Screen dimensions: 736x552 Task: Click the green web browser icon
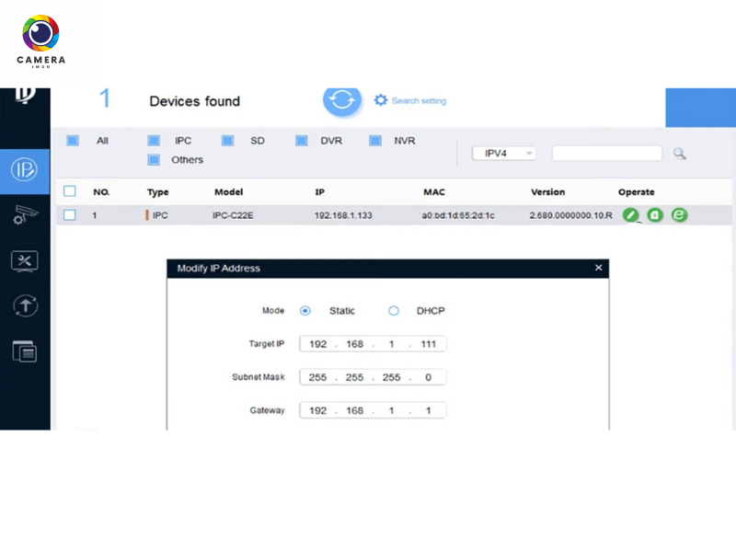point(679,214)
